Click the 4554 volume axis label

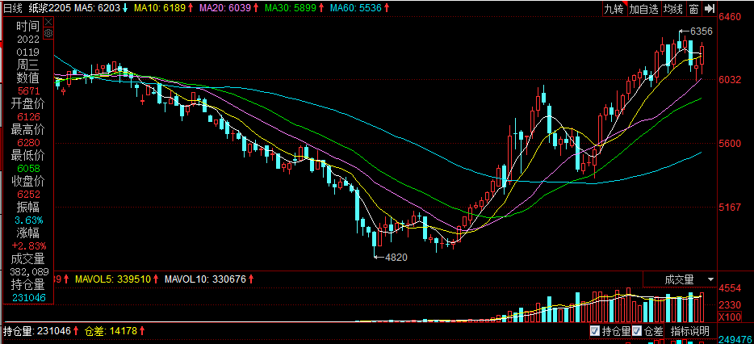coord(730,288)
